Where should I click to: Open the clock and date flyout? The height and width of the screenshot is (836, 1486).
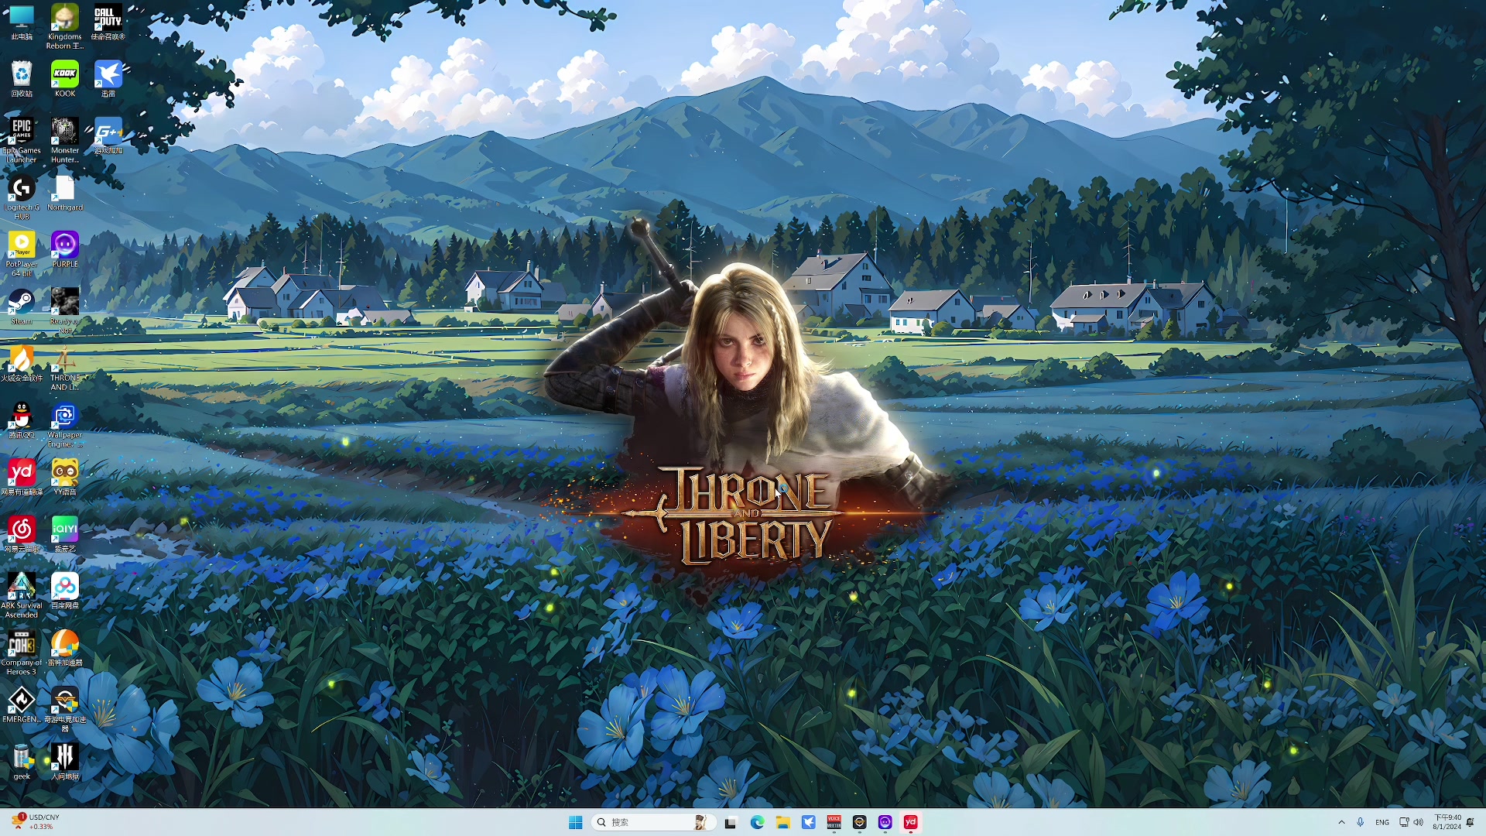1447,822
